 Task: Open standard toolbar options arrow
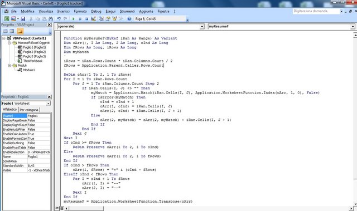(187, 21)
